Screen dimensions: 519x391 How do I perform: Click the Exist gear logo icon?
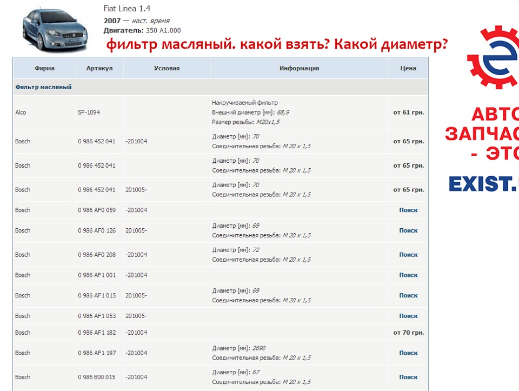(493, 57)
